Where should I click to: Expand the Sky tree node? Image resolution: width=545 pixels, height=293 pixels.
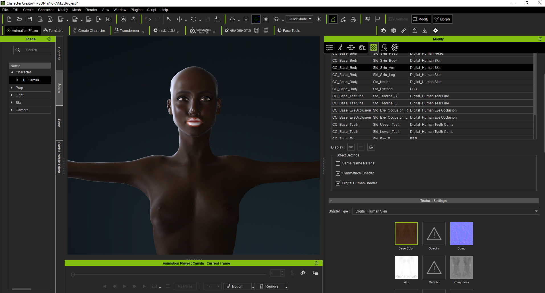(x=12, y=103)
